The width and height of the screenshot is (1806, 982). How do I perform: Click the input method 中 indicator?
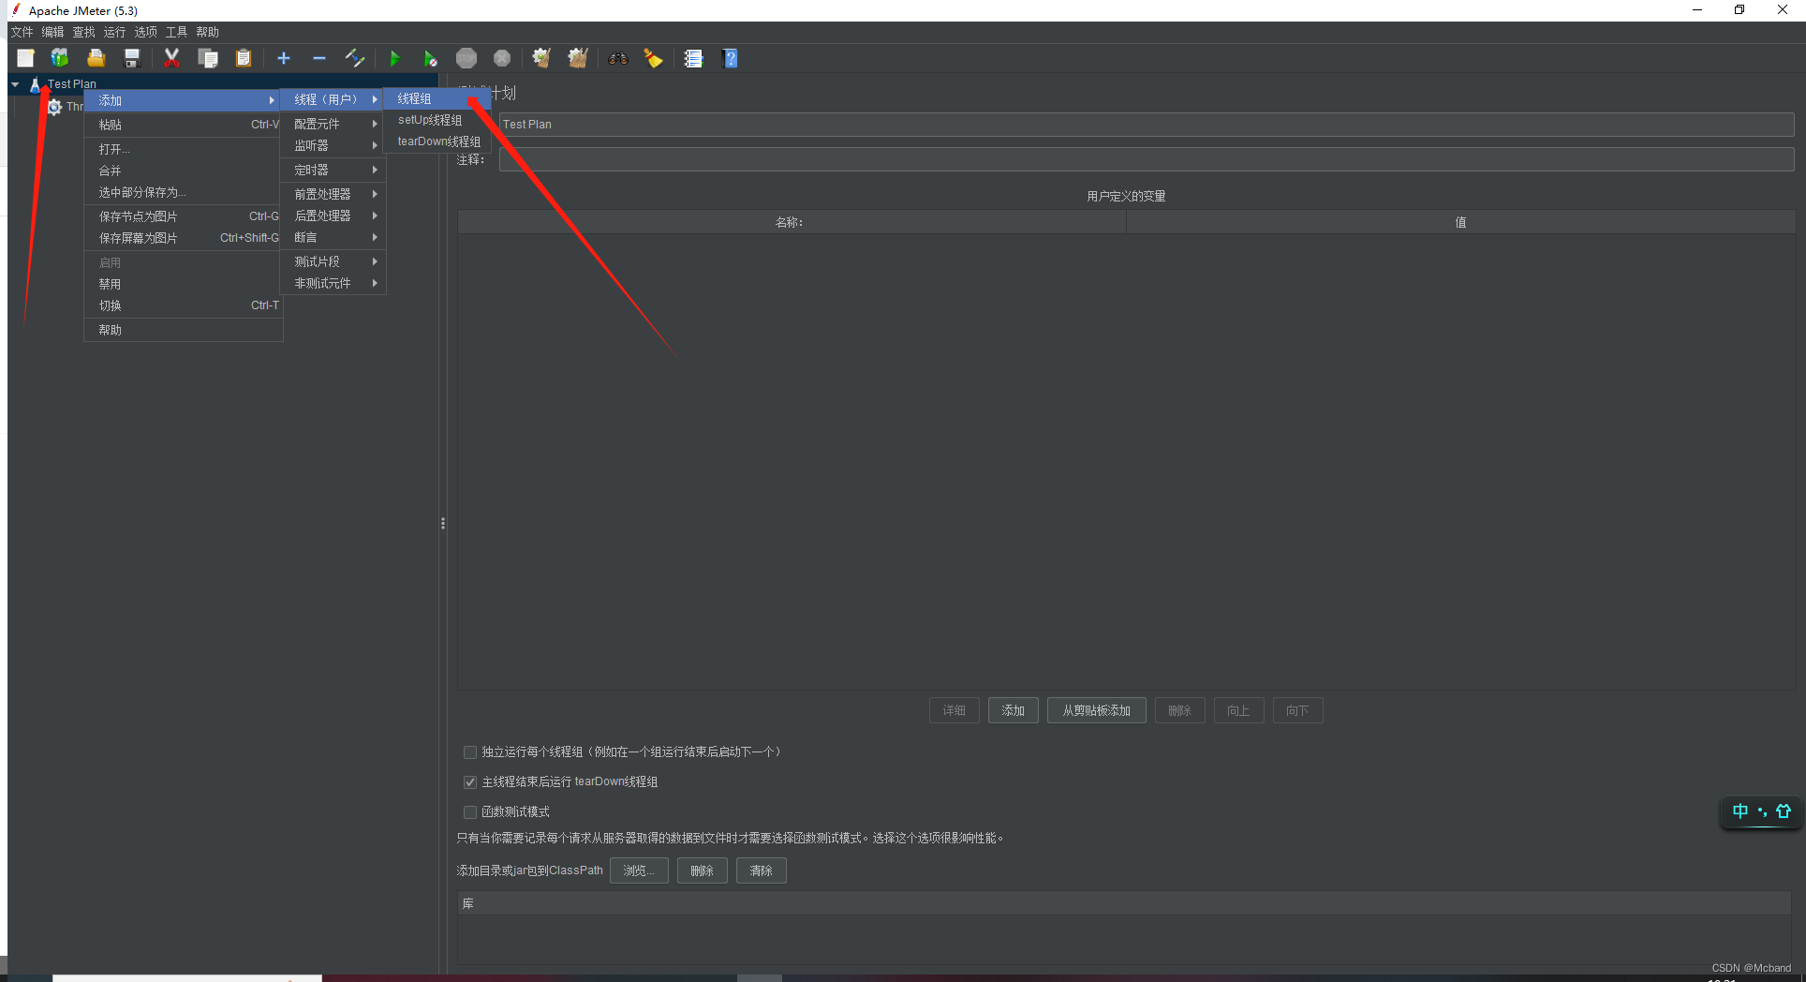(1740, 811)
